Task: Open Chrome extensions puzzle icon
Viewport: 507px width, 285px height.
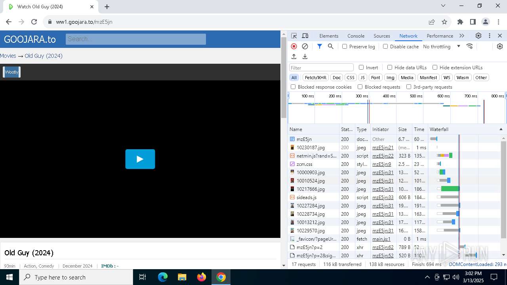Action: pyautogui.click(x=460, y=22)
